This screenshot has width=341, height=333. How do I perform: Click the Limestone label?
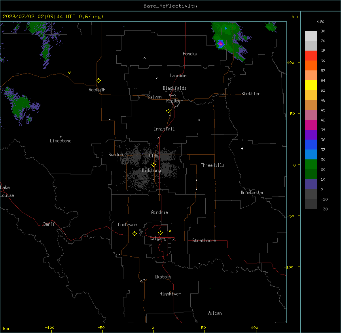click(x=61, y=141)
